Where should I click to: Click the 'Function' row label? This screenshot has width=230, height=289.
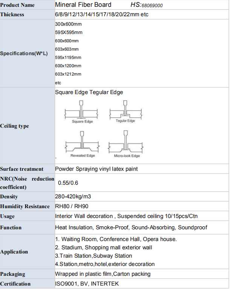tap(11, 228)
